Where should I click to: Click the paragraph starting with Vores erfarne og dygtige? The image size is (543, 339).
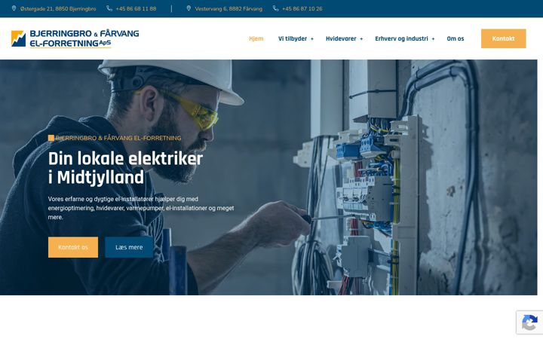click(x=141, y=208)
